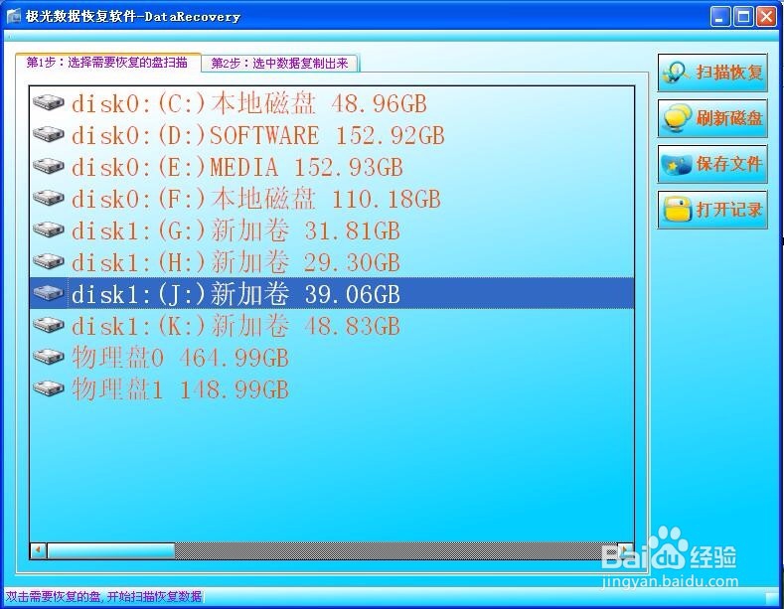Maximize the DataRecovery window
The image size is (784, 609).
click(743, 17)
